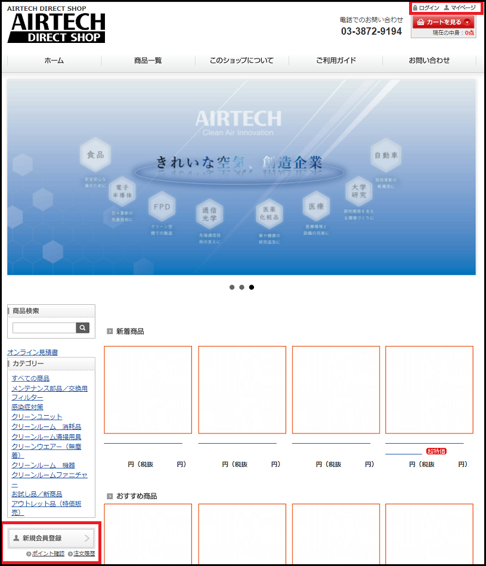
Task: Click the magnifier search button
Action: [83, 328]
